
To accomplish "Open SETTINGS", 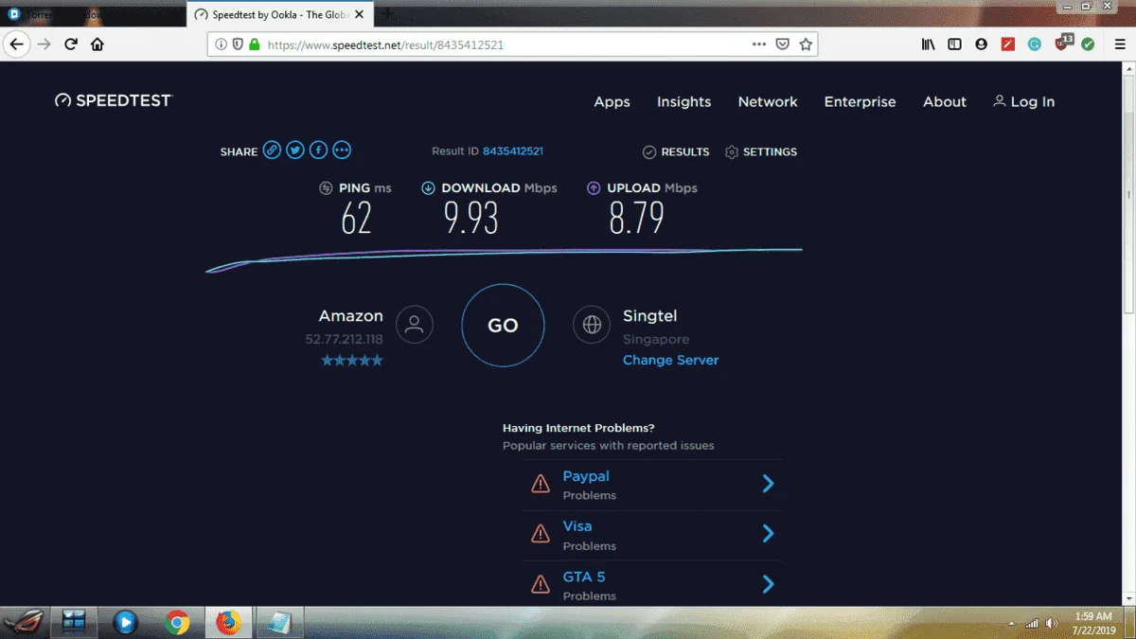I will [x=761, y=151].
